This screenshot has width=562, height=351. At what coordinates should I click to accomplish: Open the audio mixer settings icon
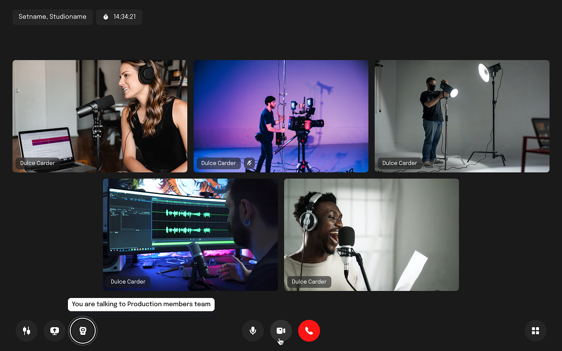26,331
